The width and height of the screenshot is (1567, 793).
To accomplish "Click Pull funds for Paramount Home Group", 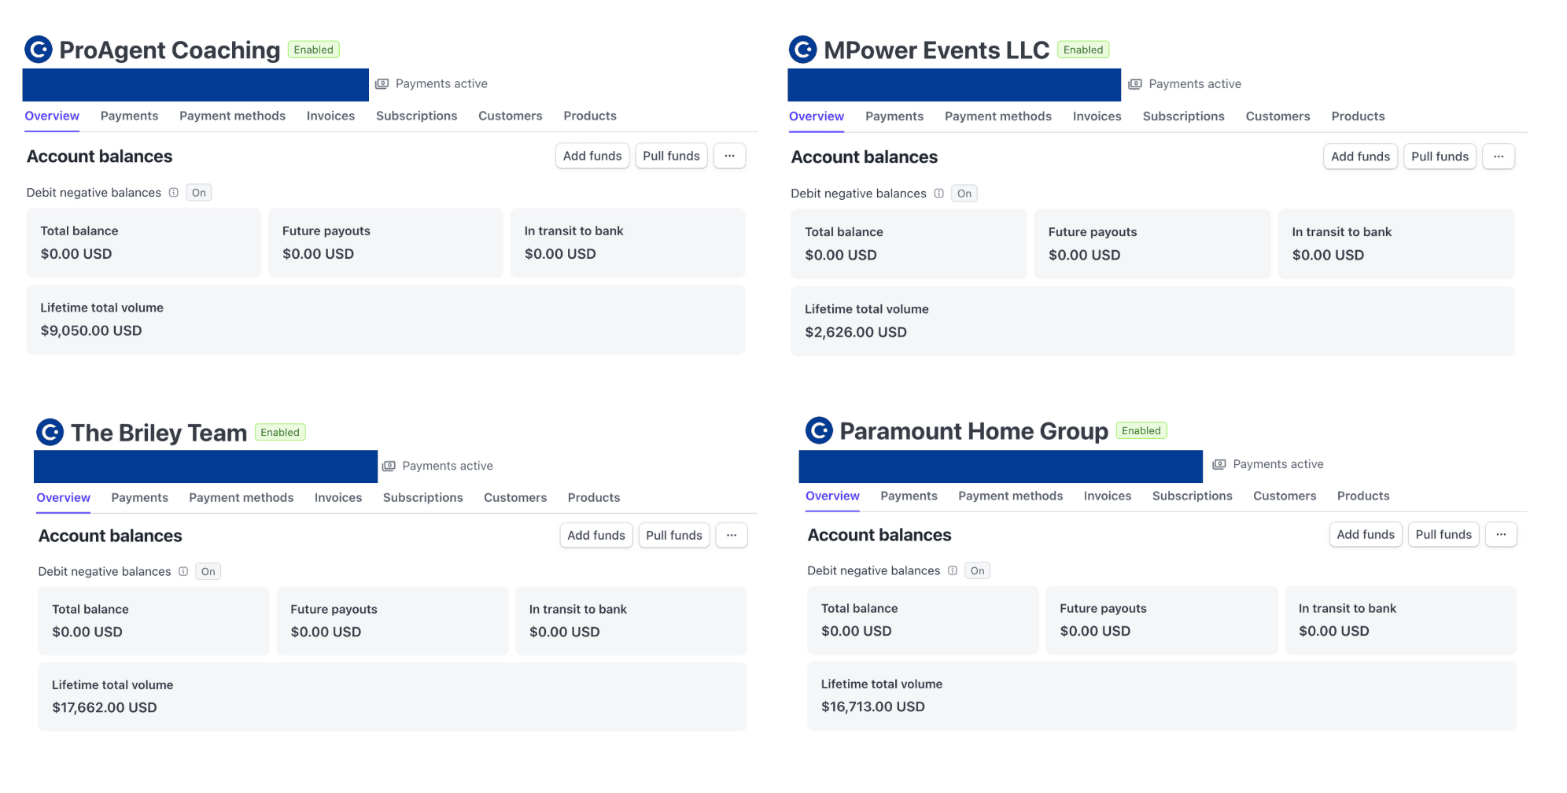I will pos(1443,535).
